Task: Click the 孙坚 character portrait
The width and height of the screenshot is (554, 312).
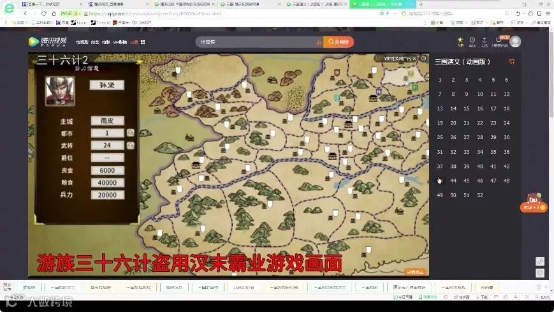Action: coord(60,91)
